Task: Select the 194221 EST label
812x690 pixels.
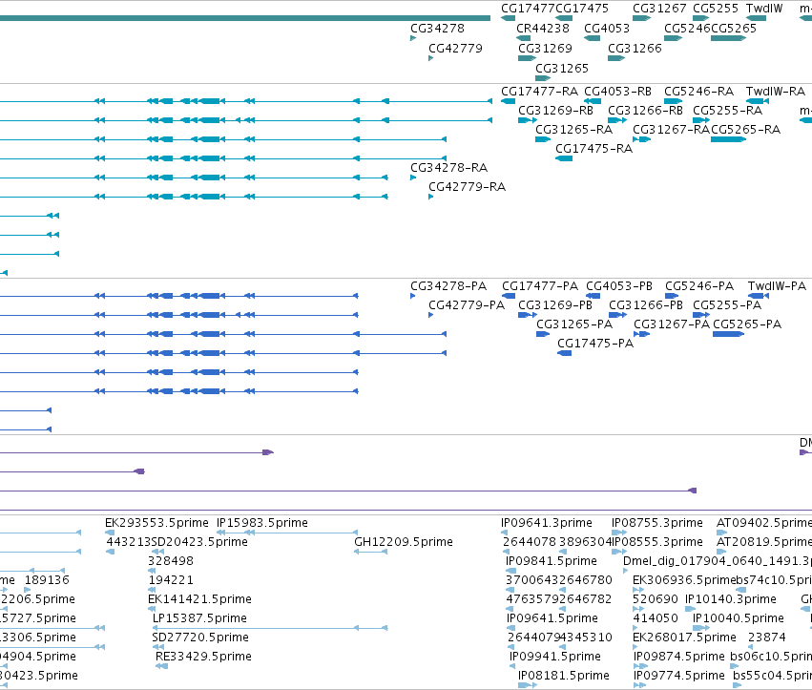Action: click(171, 580)
